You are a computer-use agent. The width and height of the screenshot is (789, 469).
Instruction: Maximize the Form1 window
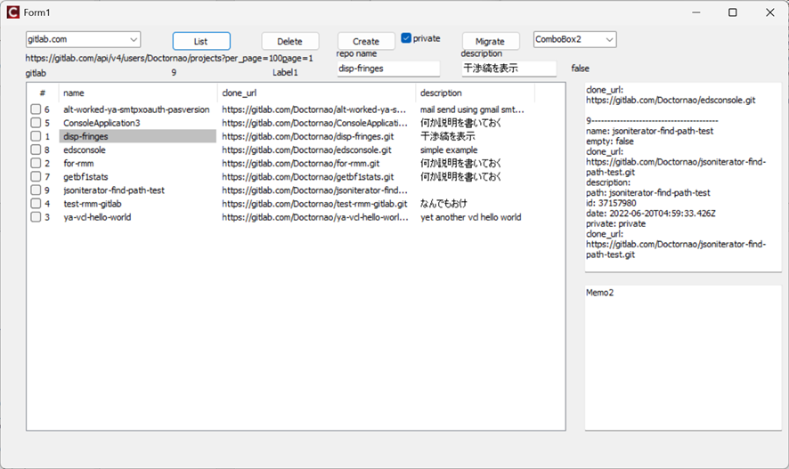(x=733, y=12)
